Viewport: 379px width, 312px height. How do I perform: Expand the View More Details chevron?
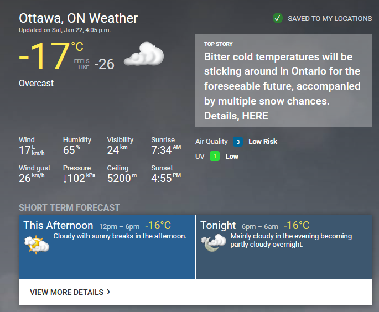click(x=108, y=292)
